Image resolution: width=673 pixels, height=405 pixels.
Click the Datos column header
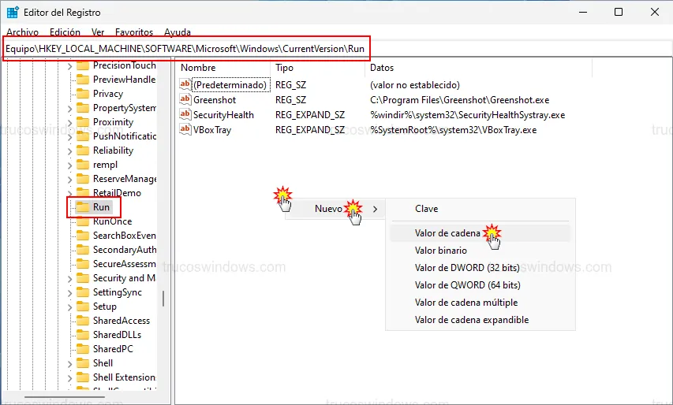point(382,69)
